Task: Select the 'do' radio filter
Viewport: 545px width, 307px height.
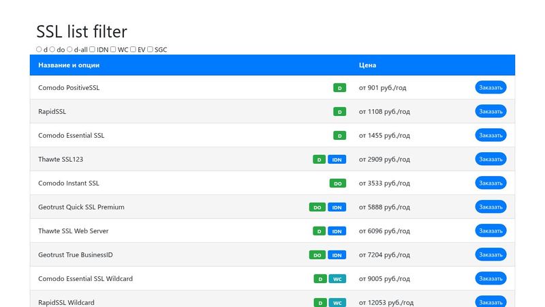Action: (x=52, y=49)
